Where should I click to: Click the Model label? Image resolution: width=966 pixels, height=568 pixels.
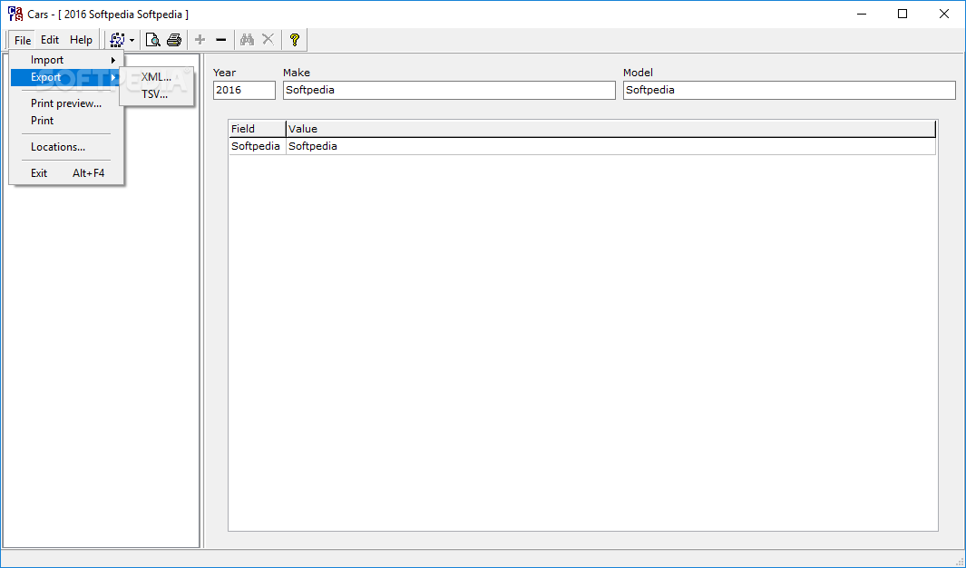638,73
